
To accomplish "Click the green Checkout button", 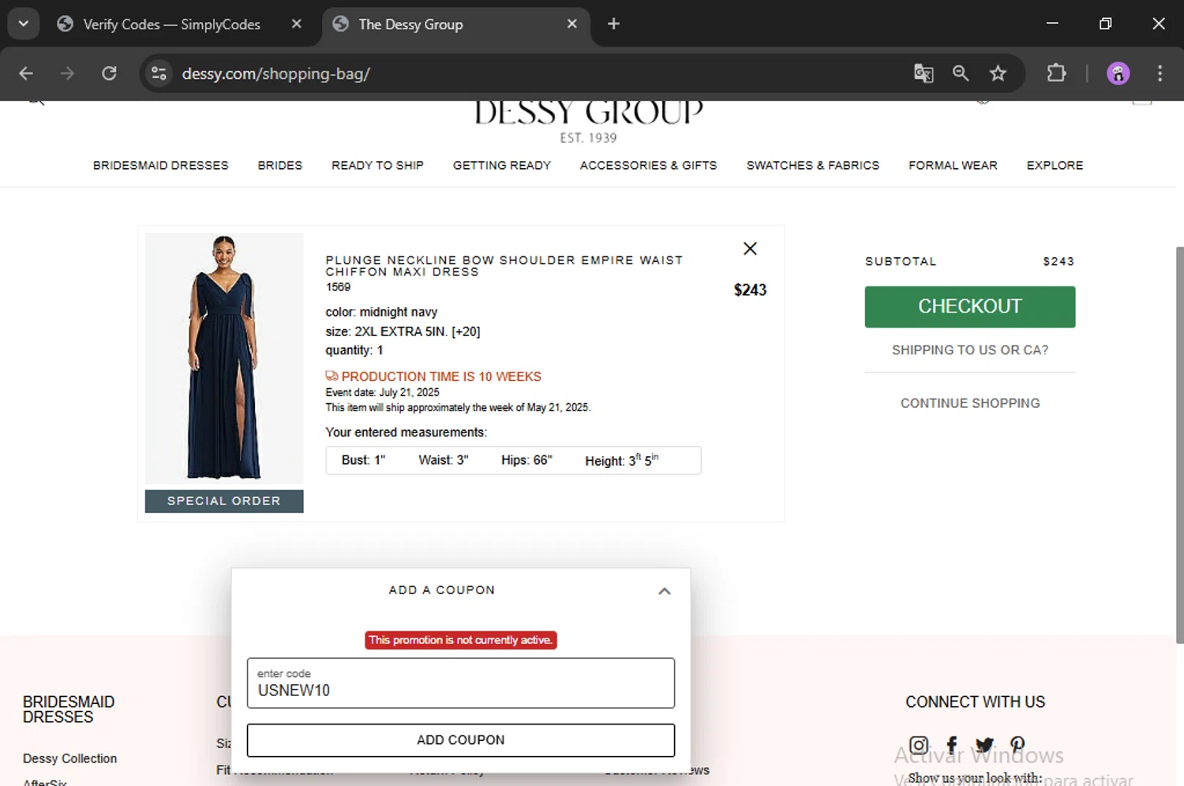I will click(969, 306).
